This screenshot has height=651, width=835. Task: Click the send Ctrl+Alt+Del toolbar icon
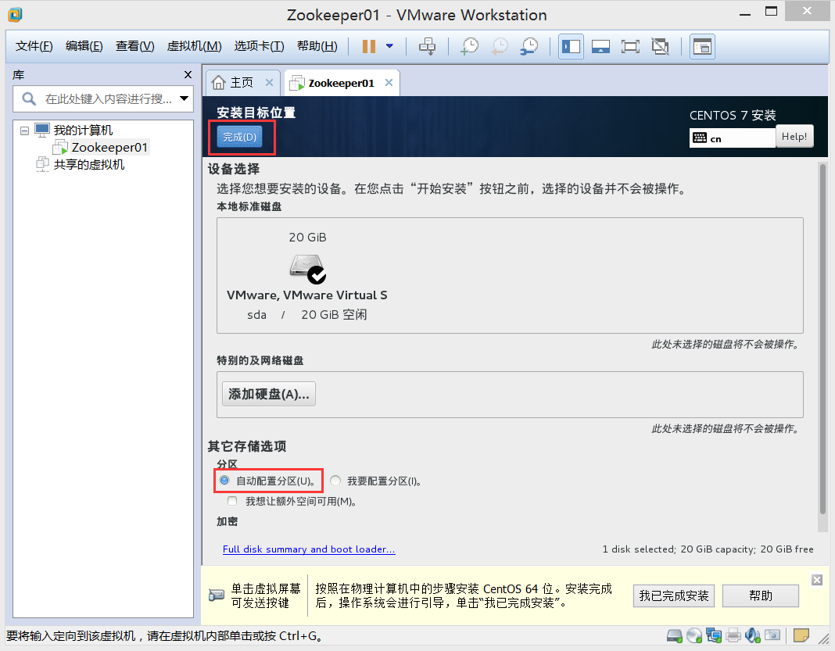click(x=427, y=46)
